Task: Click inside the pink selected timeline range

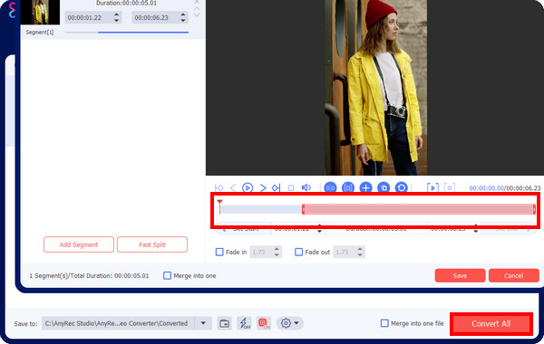Action: pos(418,209)
